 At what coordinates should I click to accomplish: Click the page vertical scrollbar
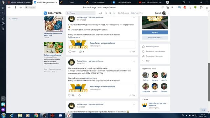209,82
